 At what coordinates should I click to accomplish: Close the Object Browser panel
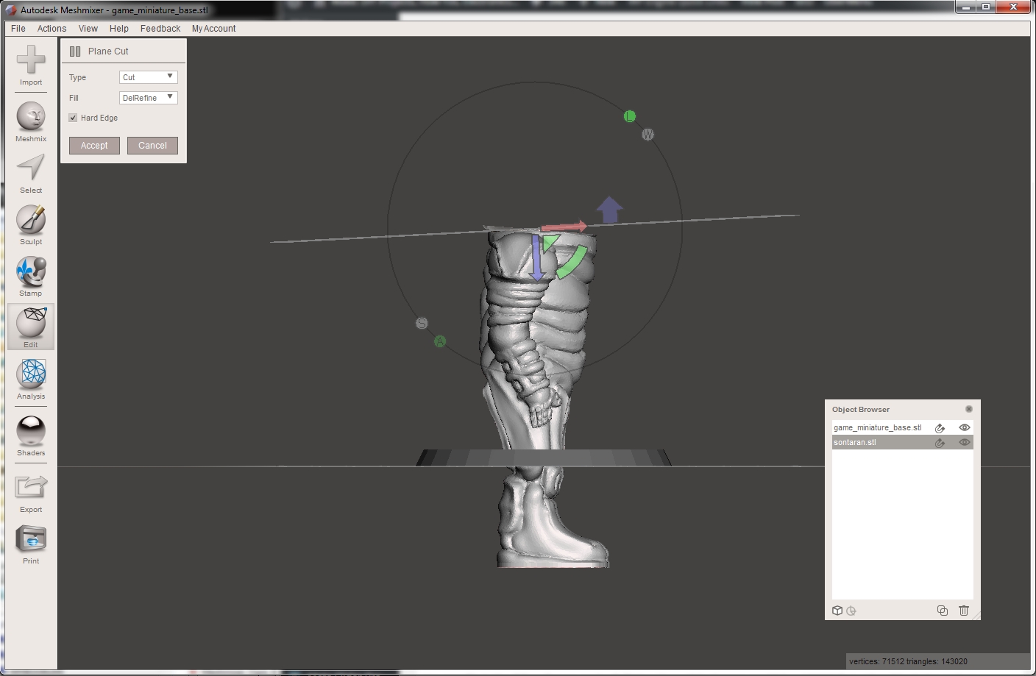tap(969, 409)
